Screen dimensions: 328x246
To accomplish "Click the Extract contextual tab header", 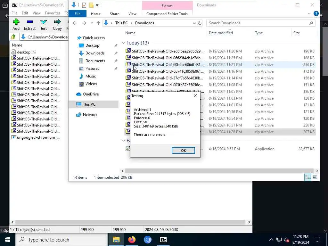I will coord(167,6).
